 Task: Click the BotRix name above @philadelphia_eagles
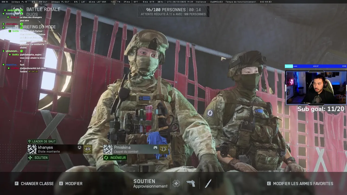(15, 54)
